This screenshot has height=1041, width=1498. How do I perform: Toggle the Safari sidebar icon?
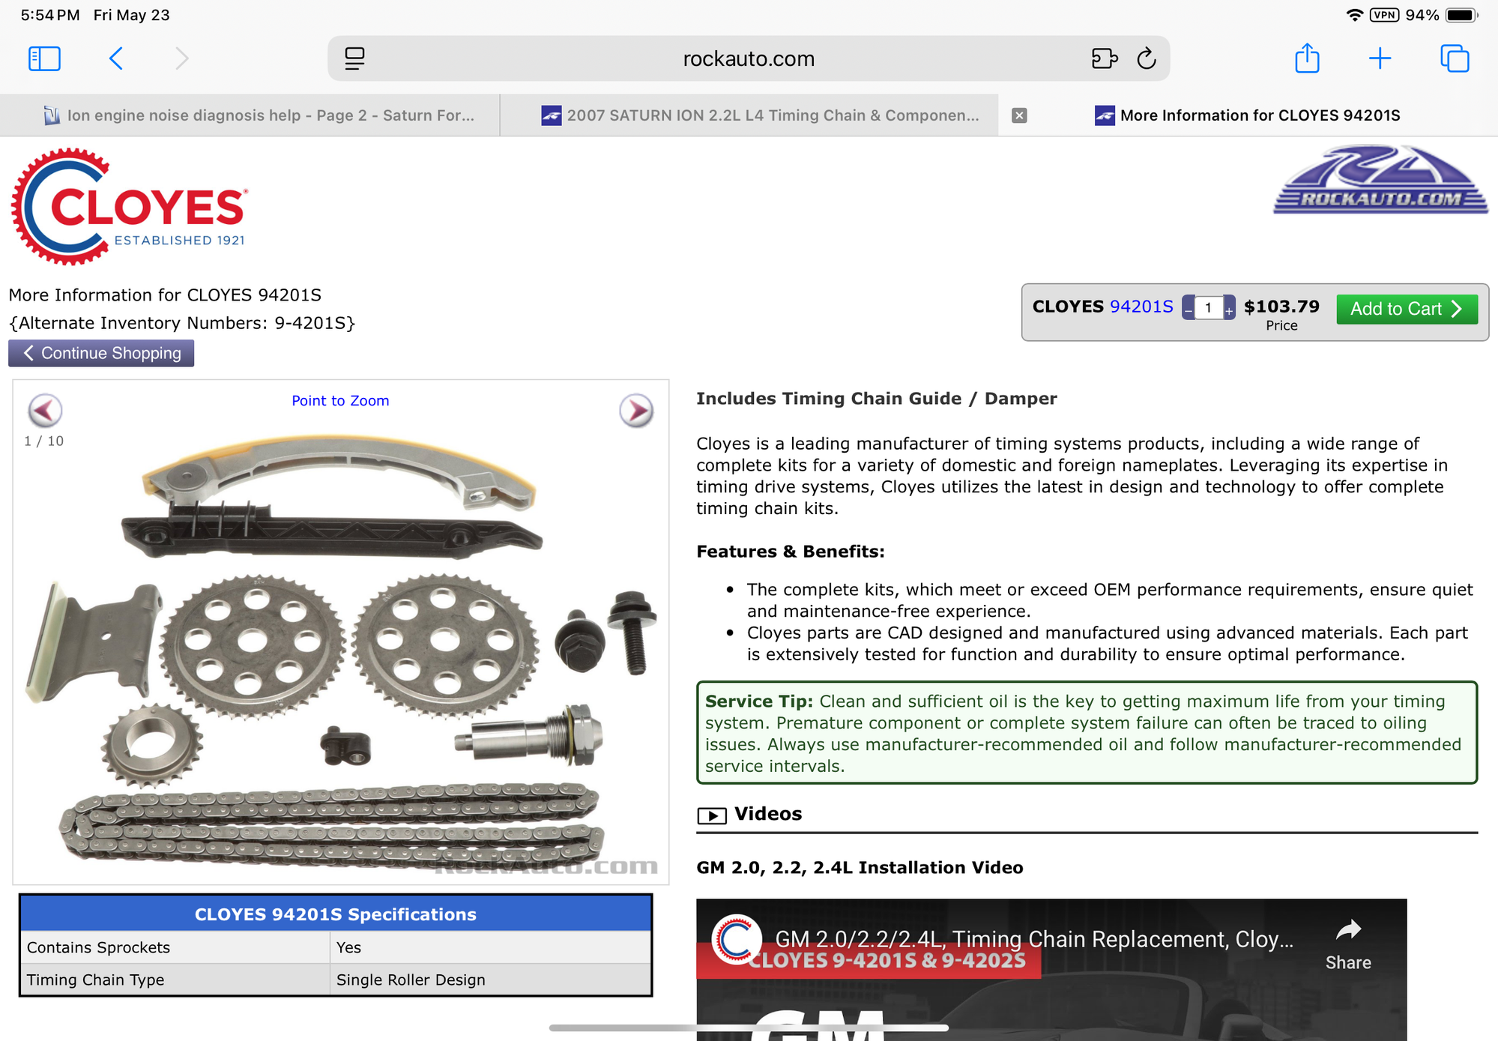pyautogui.click(x=44, y=58)
